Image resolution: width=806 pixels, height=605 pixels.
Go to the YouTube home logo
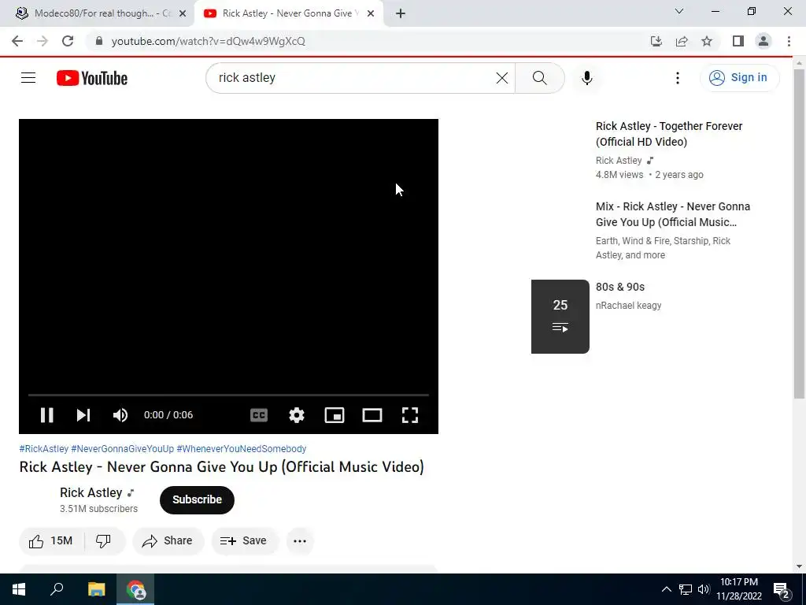tap(92, 78)
